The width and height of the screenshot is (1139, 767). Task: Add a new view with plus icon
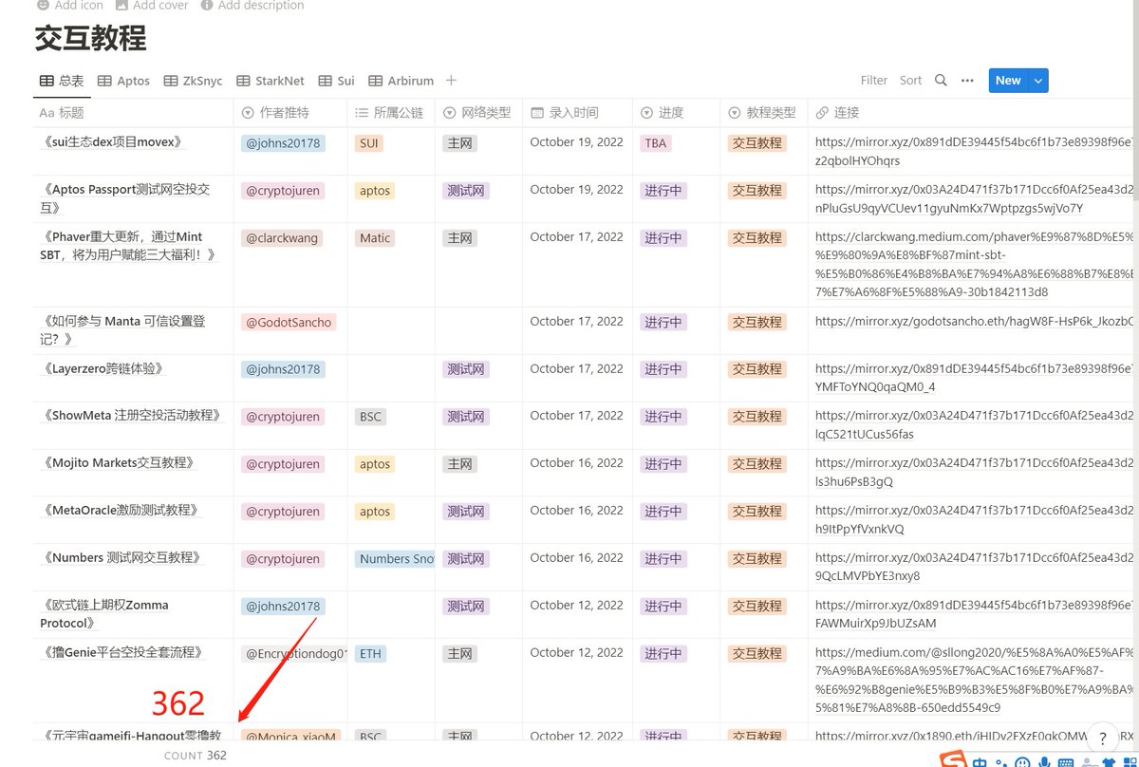pyautogui.click(x=451, y=81)
